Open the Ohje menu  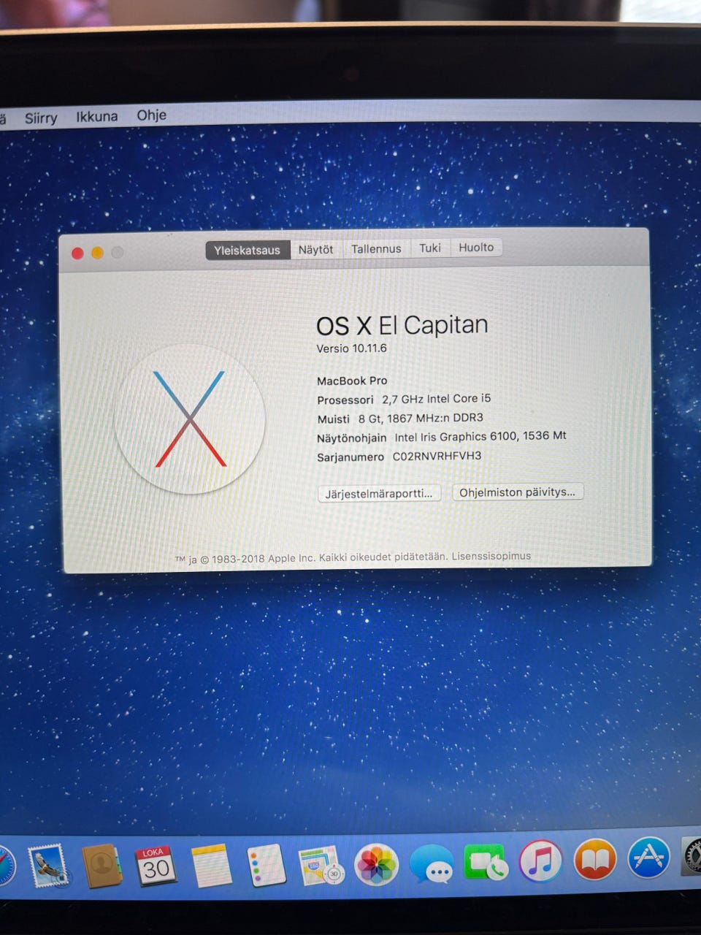(152, 115)
